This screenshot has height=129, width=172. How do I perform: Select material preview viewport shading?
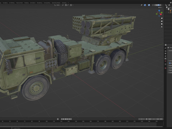[159, 5]
